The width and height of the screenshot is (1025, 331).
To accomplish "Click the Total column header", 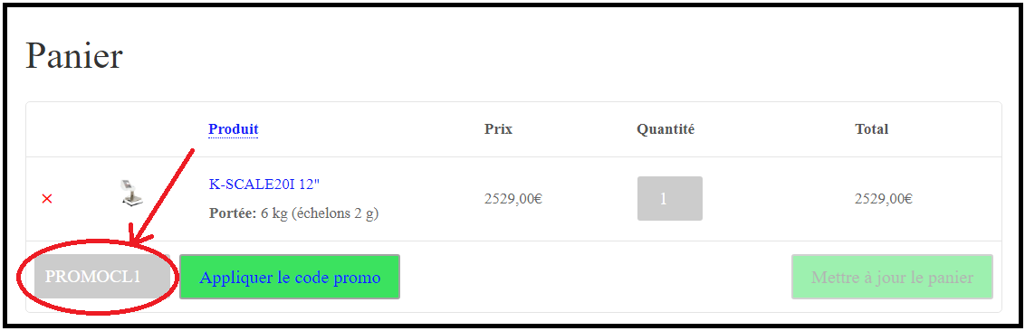I will coord(871,129).
